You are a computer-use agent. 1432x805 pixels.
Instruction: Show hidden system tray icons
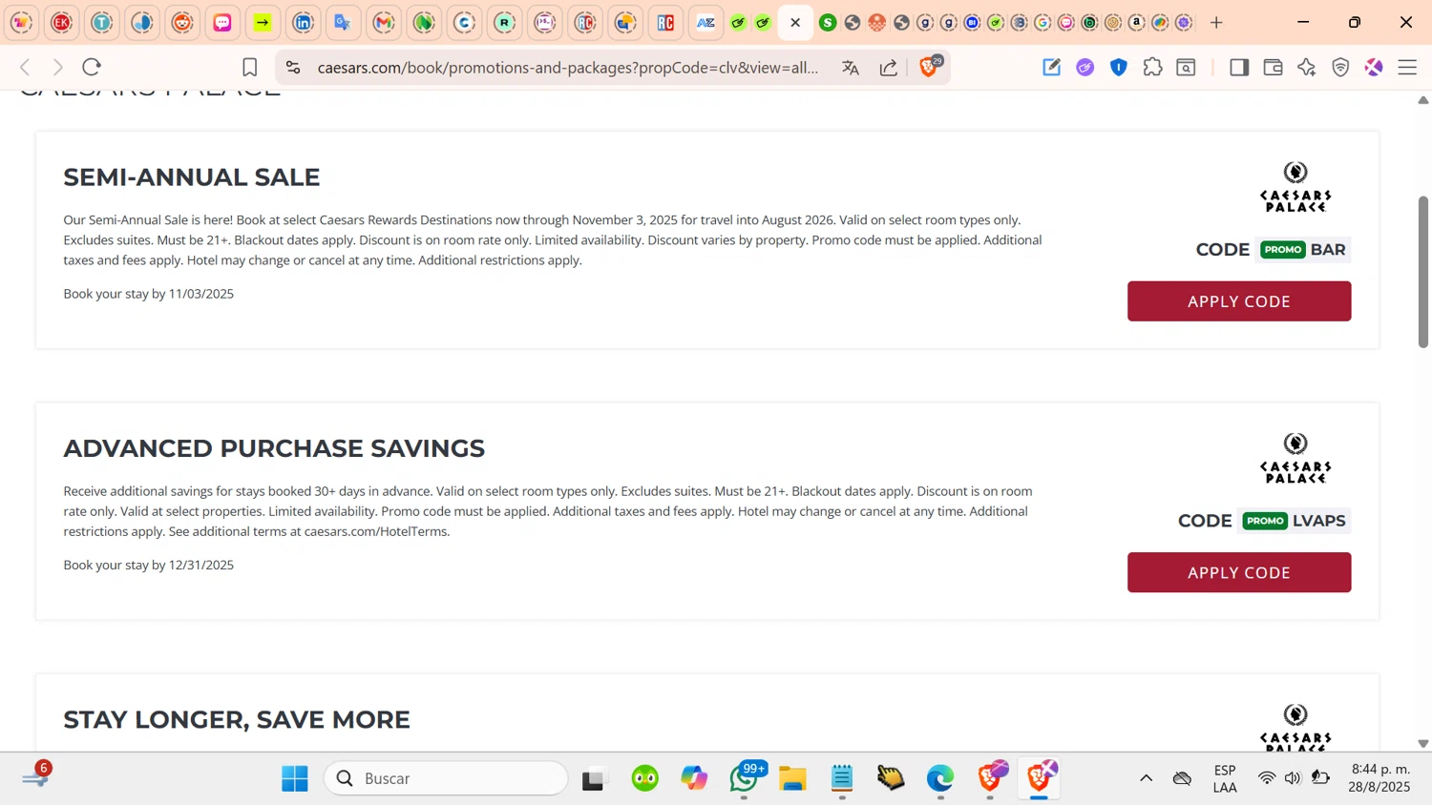click(1146, 778)
